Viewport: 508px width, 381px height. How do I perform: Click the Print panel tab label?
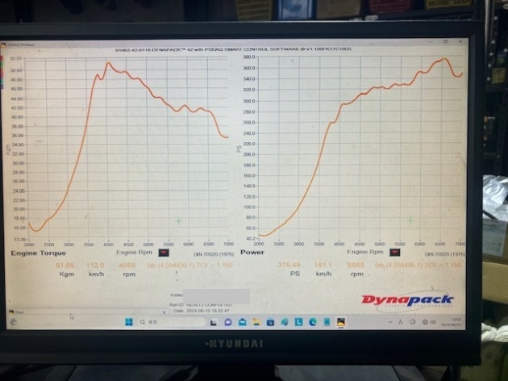pyautogui.click(x=19, y=312)
